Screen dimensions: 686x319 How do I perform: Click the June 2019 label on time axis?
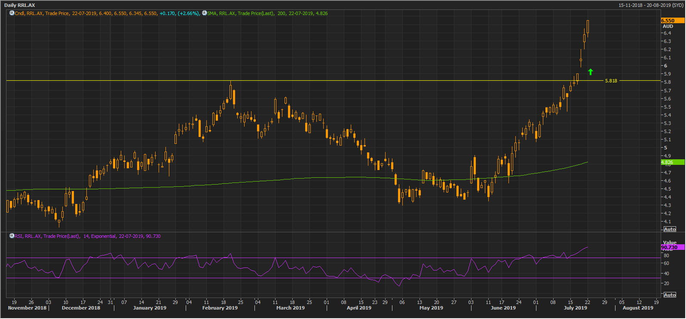pyautogui.click(x=503, y=308)
